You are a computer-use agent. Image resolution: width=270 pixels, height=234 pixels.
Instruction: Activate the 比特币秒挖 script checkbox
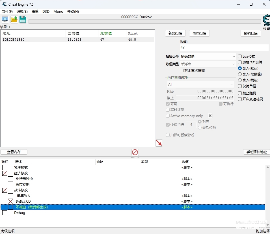coord(10,179)
